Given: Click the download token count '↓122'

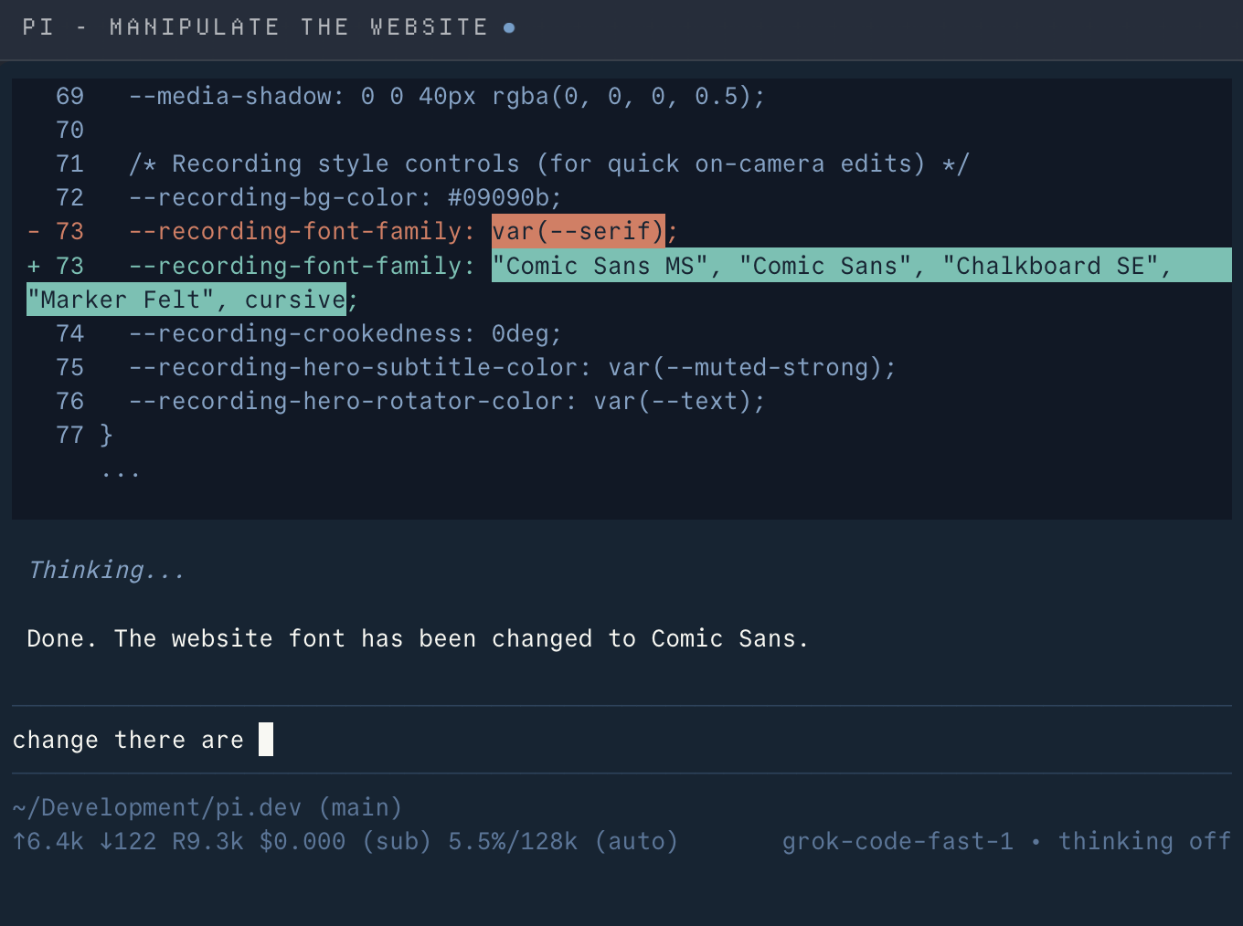Looking at the screenshot, I should click(128, 841).
